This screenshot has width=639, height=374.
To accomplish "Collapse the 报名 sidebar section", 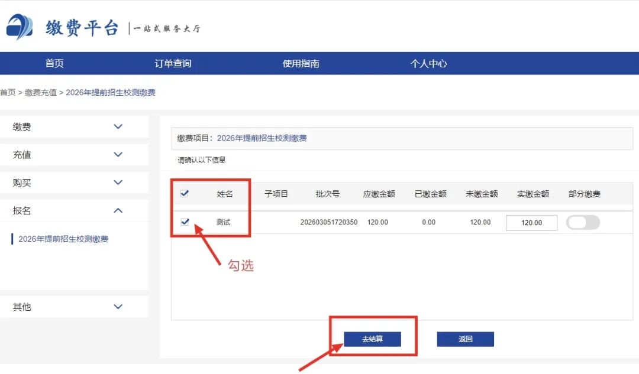I will point(118,210).
